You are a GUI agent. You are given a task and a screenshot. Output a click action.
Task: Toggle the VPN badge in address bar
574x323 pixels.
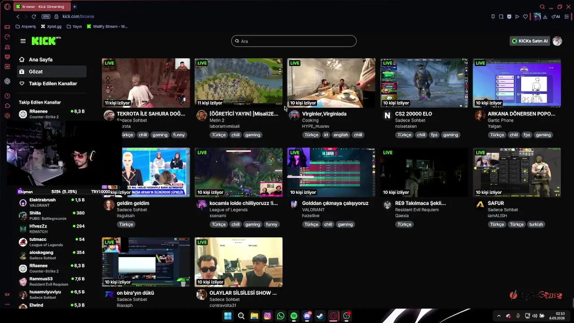tap(46, 17)
